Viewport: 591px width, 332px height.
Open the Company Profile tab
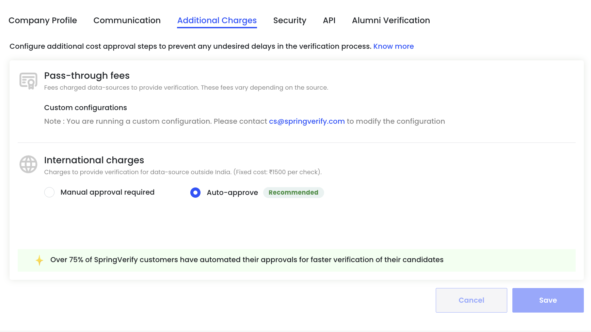pos(43,20)
